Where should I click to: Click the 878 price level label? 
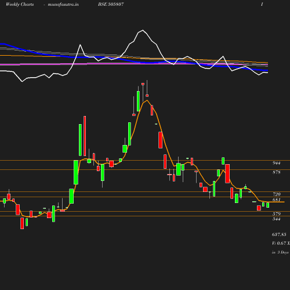click(277, 172)
